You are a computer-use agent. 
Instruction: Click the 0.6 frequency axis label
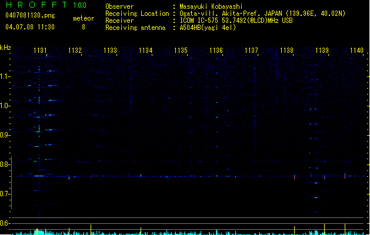[x=5, y=223]
